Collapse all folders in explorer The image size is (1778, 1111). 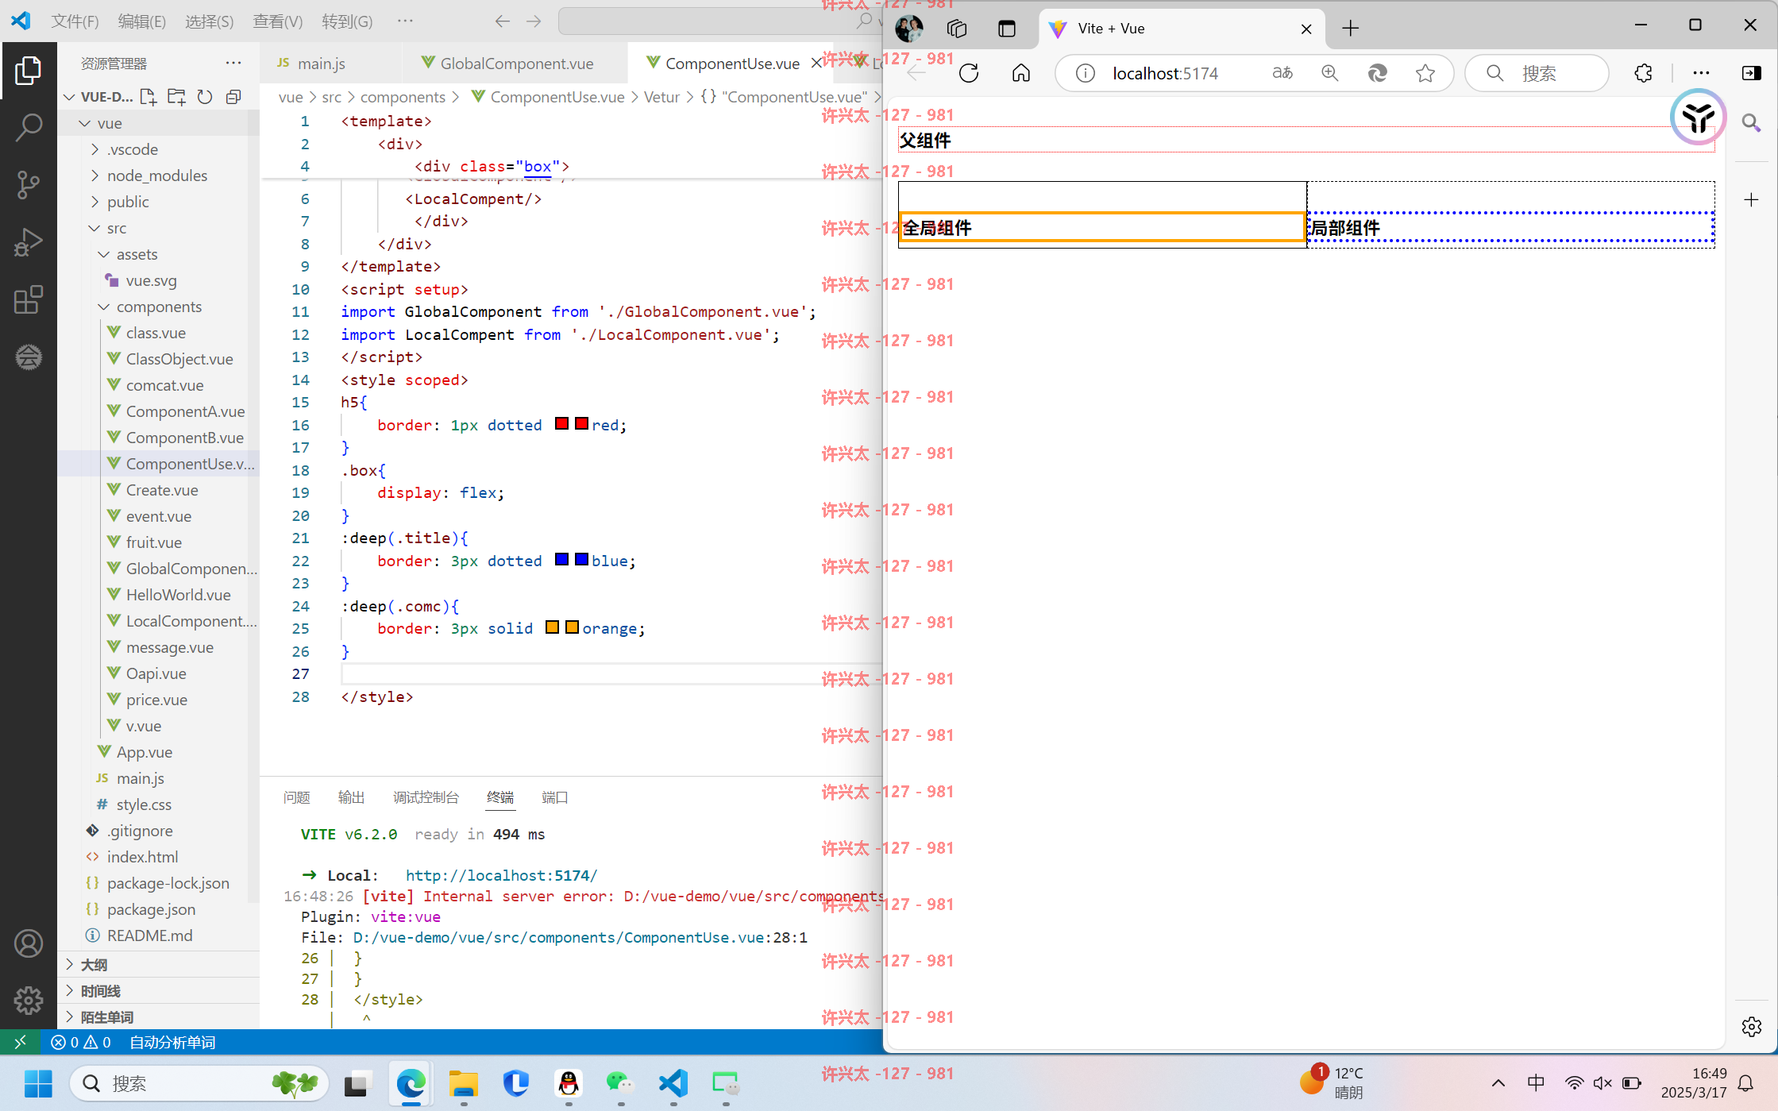pos(233,97)
